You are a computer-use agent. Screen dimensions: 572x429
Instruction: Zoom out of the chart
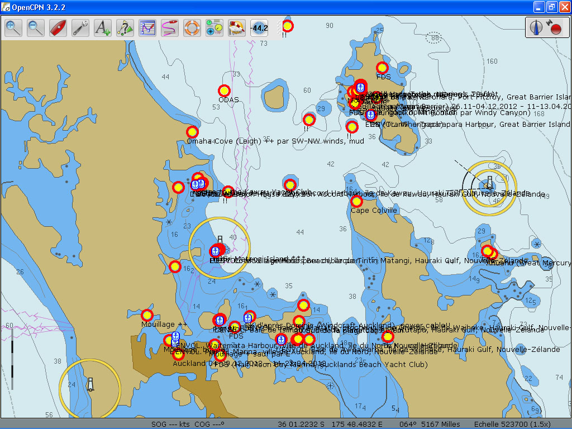coord(36,28)
